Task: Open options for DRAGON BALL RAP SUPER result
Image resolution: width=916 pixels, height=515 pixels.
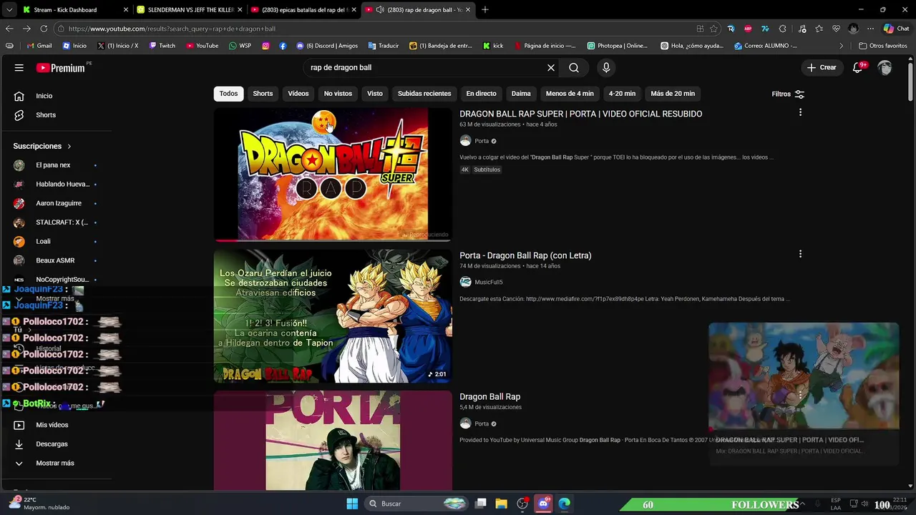Action: pyautogui.click(x=800, y=112)
